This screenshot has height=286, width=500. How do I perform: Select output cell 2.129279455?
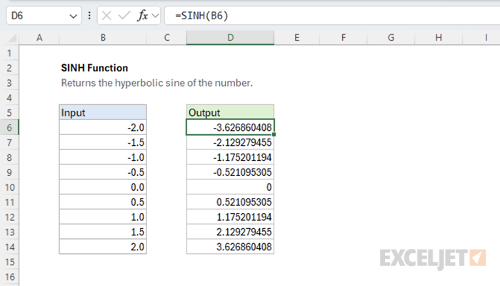(230, 232)
